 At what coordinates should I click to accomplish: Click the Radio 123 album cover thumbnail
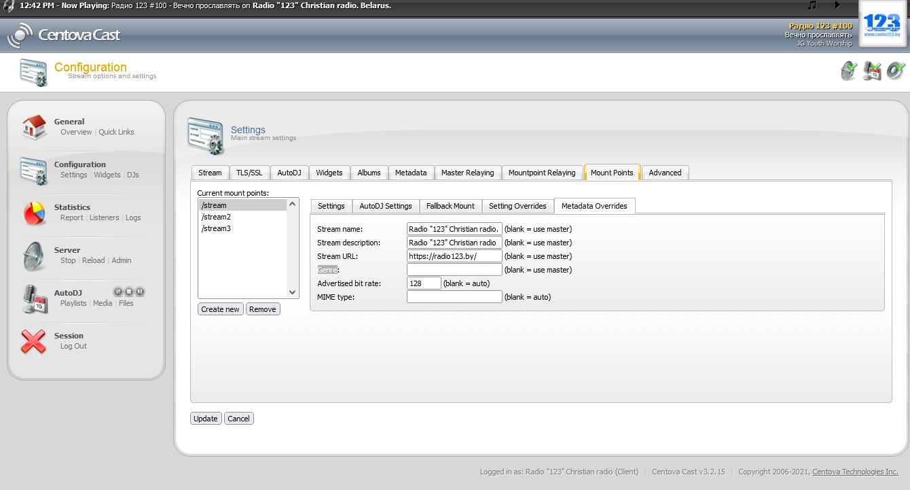coord(881,24)
